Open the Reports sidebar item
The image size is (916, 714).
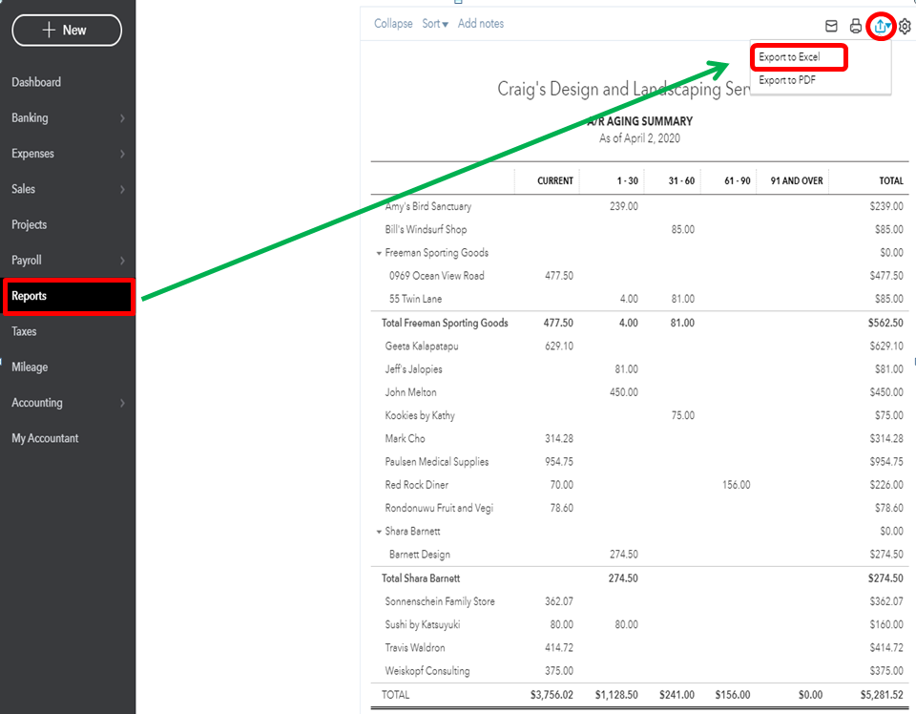(x=69, y=296)
